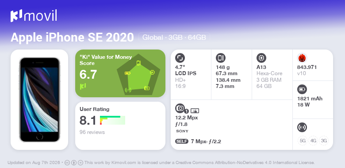The image size is (345, 168).
Task: Click the network connectivity signal icon
Action: tap(302, 127)
